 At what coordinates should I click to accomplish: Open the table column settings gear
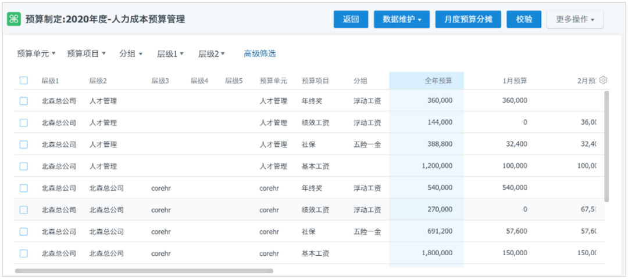[603, 81]
